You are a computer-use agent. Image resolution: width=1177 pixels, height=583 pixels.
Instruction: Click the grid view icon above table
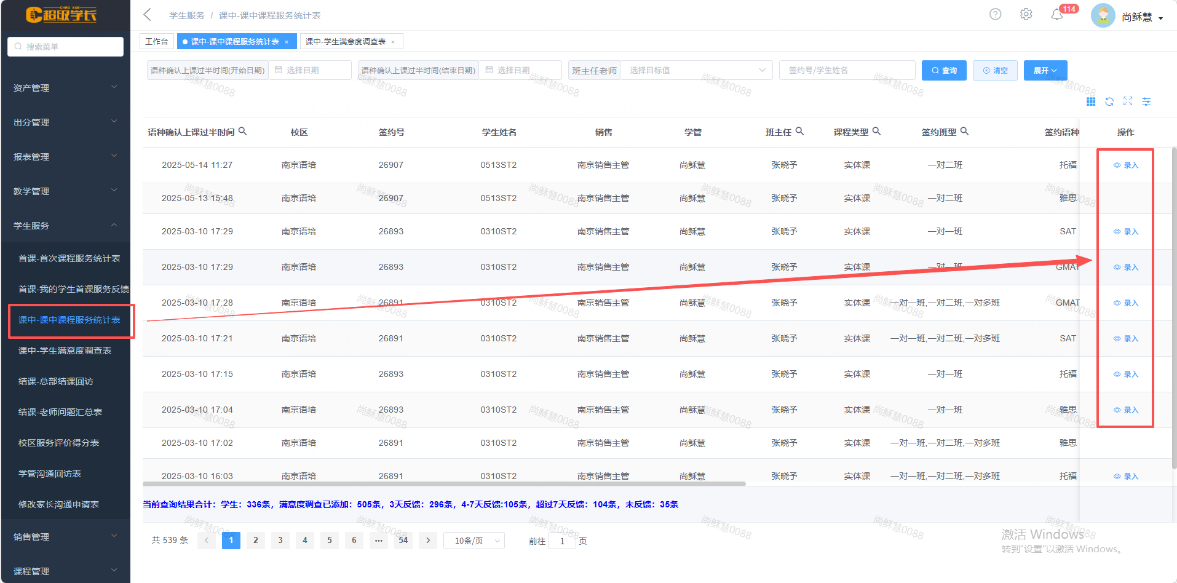tap(1091, 101)
